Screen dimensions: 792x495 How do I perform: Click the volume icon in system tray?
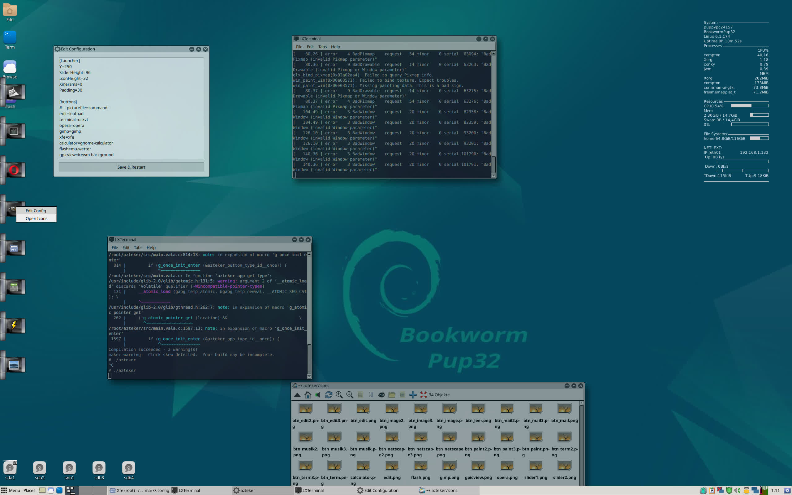(737, 490)
